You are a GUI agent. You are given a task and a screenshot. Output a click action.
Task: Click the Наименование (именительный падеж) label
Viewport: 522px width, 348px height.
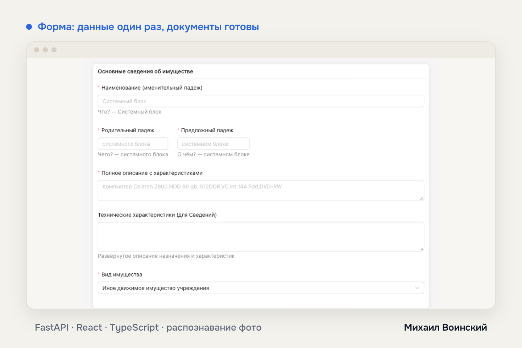[x=152, y=88]
